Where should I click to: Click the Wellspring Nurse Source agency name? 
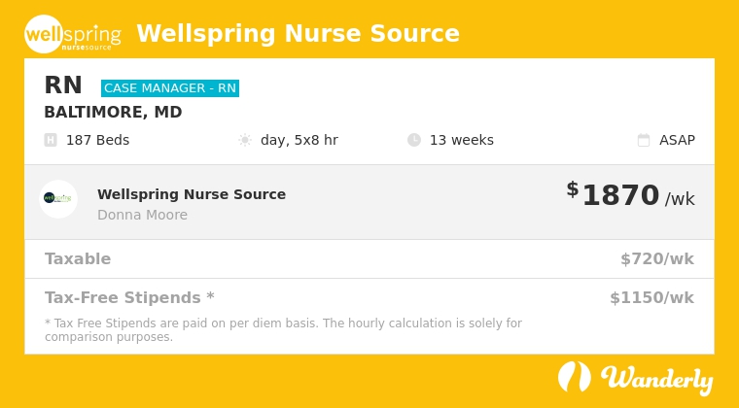point(192,194)
